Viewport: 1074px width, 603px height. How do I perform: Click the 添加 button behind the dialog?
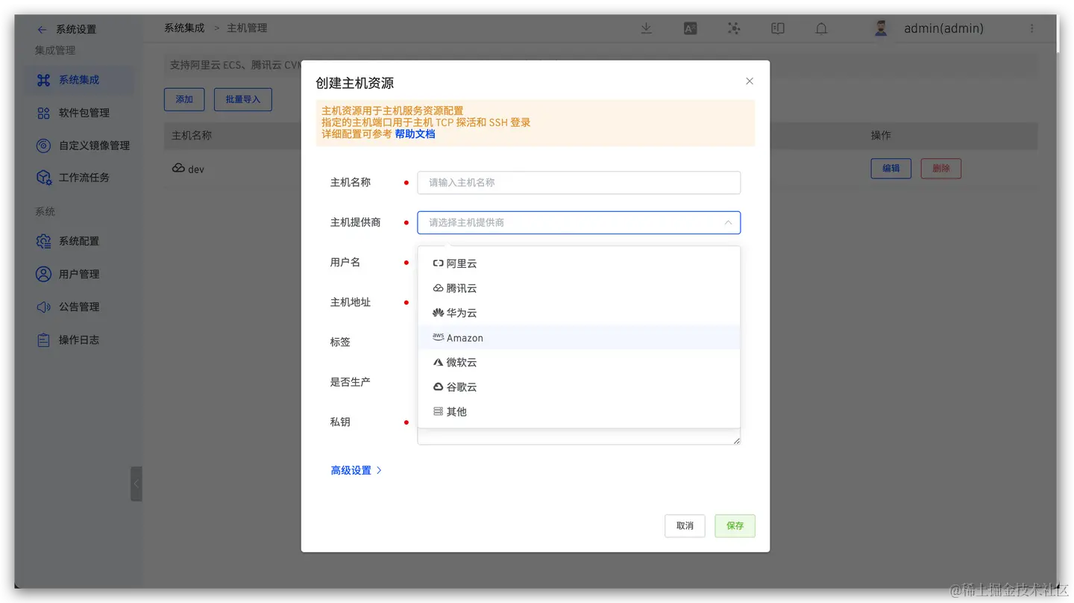pos(184,99)
